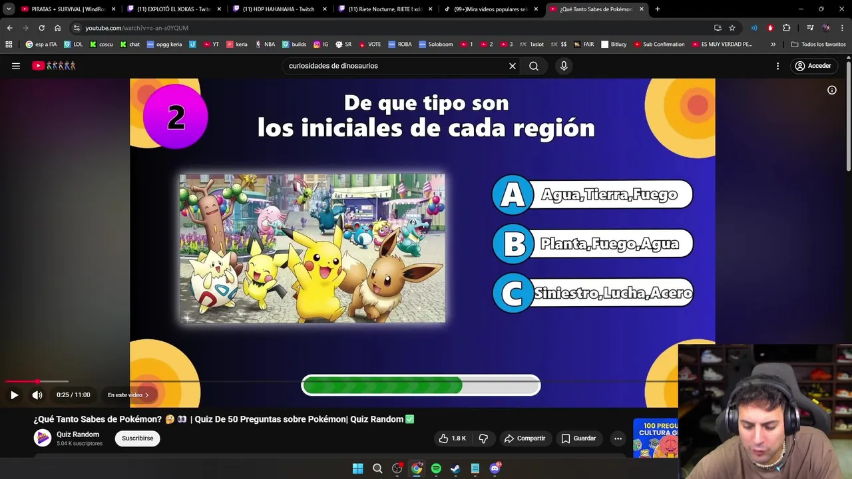852x479 pixels.
Task: Like the video (1.8 K)
Action: tap(452, 438)
